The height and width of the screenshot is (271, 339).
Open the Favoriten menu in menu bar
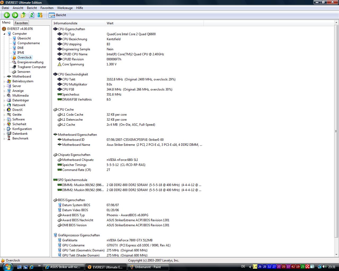(x=47, y=8)
